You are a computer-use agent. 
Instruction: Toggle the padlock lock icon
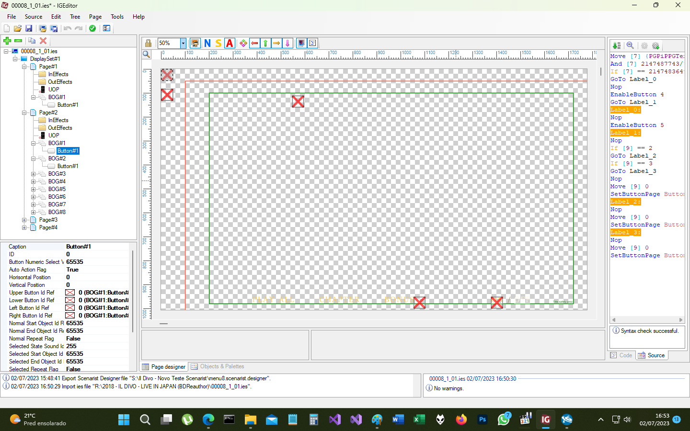148,43
